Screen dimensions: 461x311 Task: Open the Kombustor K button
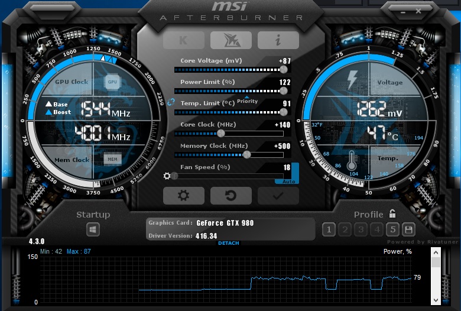(x=183, y=40)
